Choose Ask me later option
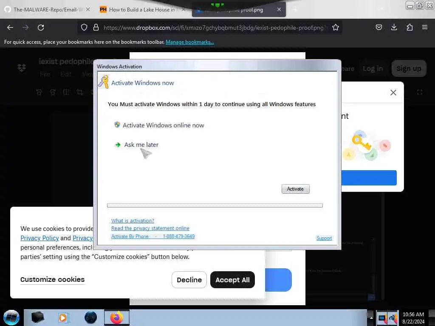This screenshot has height=326, width=435. (141, 145)
